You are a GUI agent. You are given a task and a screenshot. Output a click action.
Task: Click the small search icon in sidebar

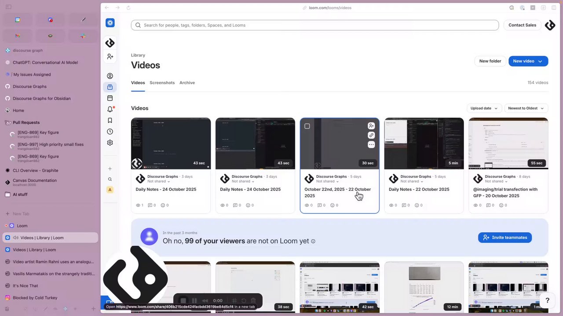coord(110,179)
